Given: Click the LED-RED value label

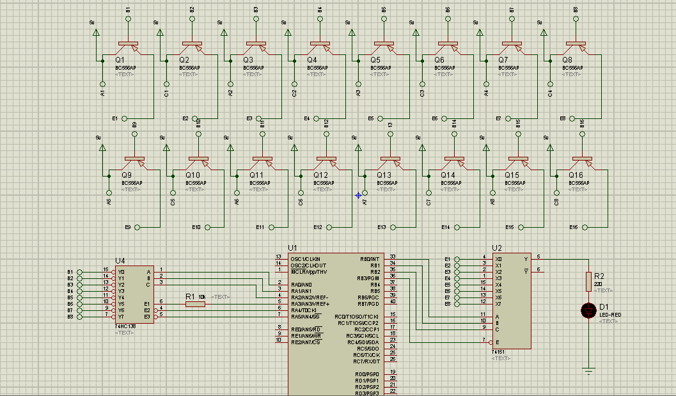Looking at the screenshot, I should [x=610, y=315].
